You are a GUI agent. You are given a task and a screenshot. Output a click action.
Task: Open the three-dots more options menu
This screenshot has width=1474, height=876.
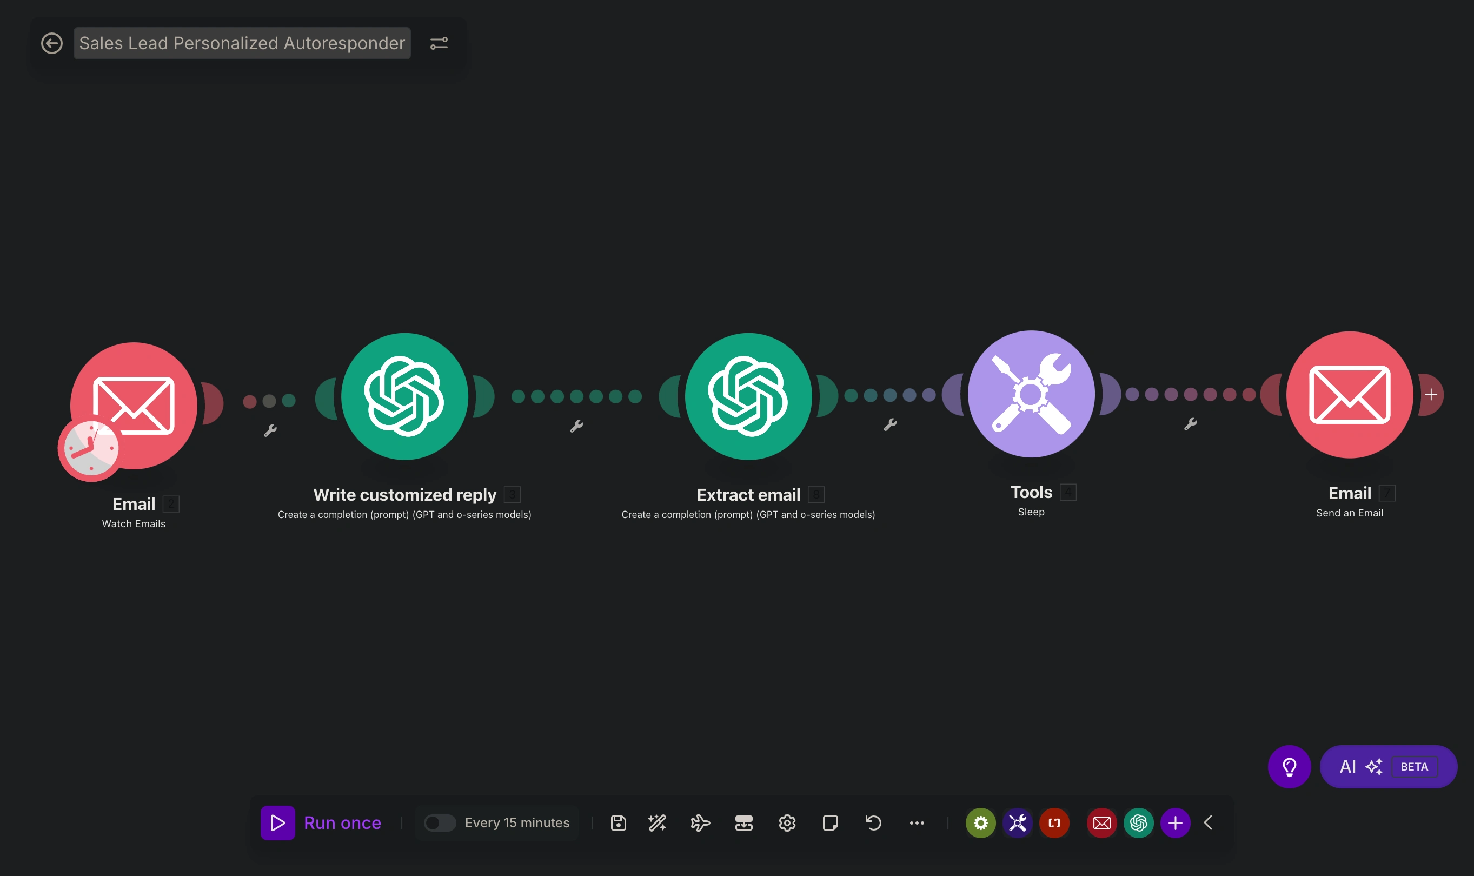[x=917, y=823]
